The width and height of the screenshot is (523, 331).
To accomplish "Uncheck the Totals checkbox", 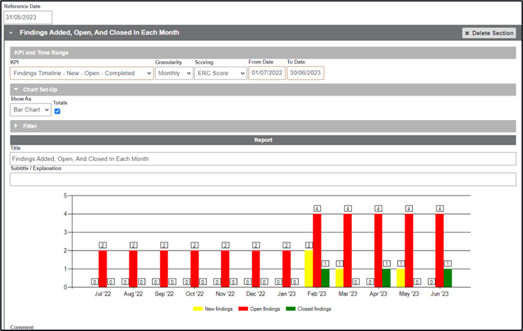I will point(57,111).
